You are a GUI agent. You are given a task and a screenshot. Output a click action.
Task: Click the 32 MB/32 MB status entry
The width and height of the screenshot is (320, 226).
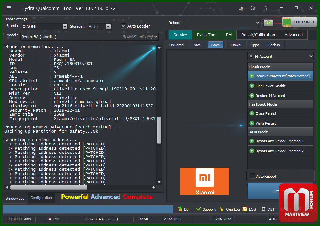[x=222, y=219]
